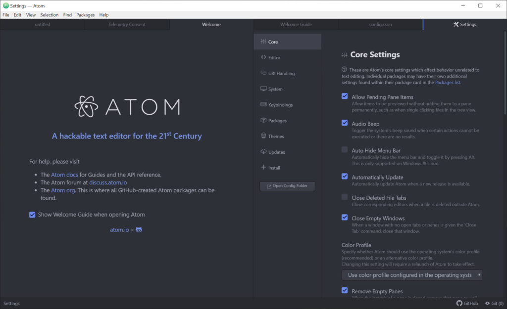Viewport: 507px width, 309px height.
Task: Open the Atom docs link
Action: [64, 175]
